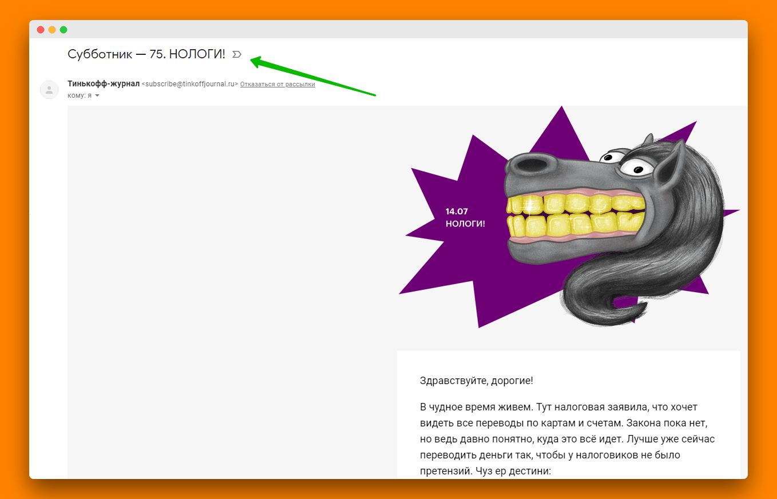Maximize window with green button
Image resolution: width=777 pixels, height=499 pixels.
click(64, 30)
